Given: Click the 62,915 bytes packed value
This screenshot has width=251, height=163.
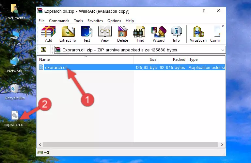Looking at the screenshot, I should pyautogui.click(x=172, y=67).
